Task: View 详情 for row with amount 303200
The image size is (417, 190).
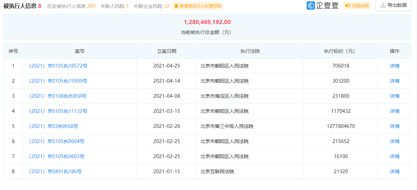Action: (x=395, y=81)
